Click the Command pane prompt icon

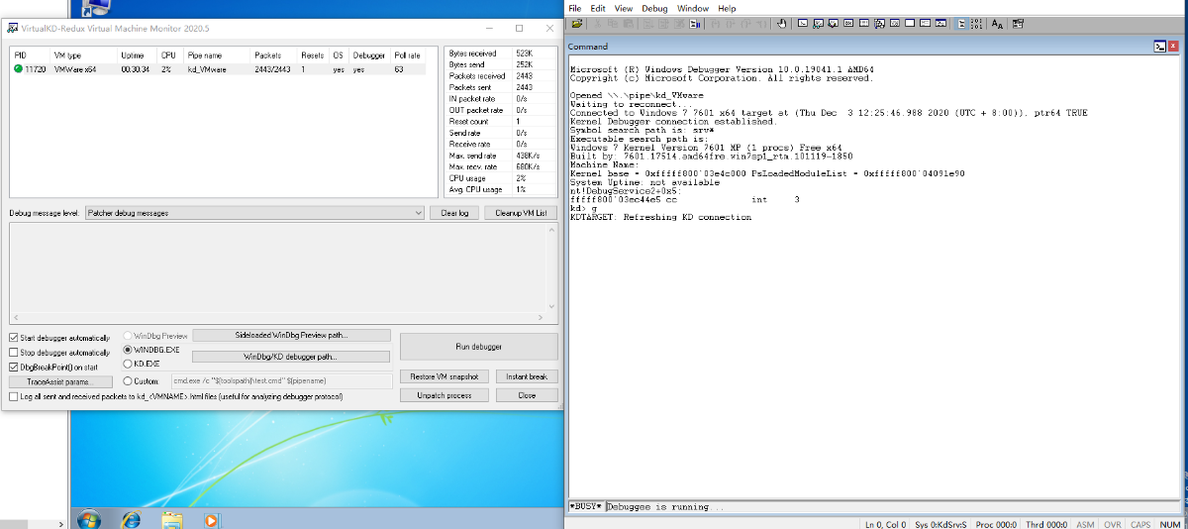(x=1160, y=47)
